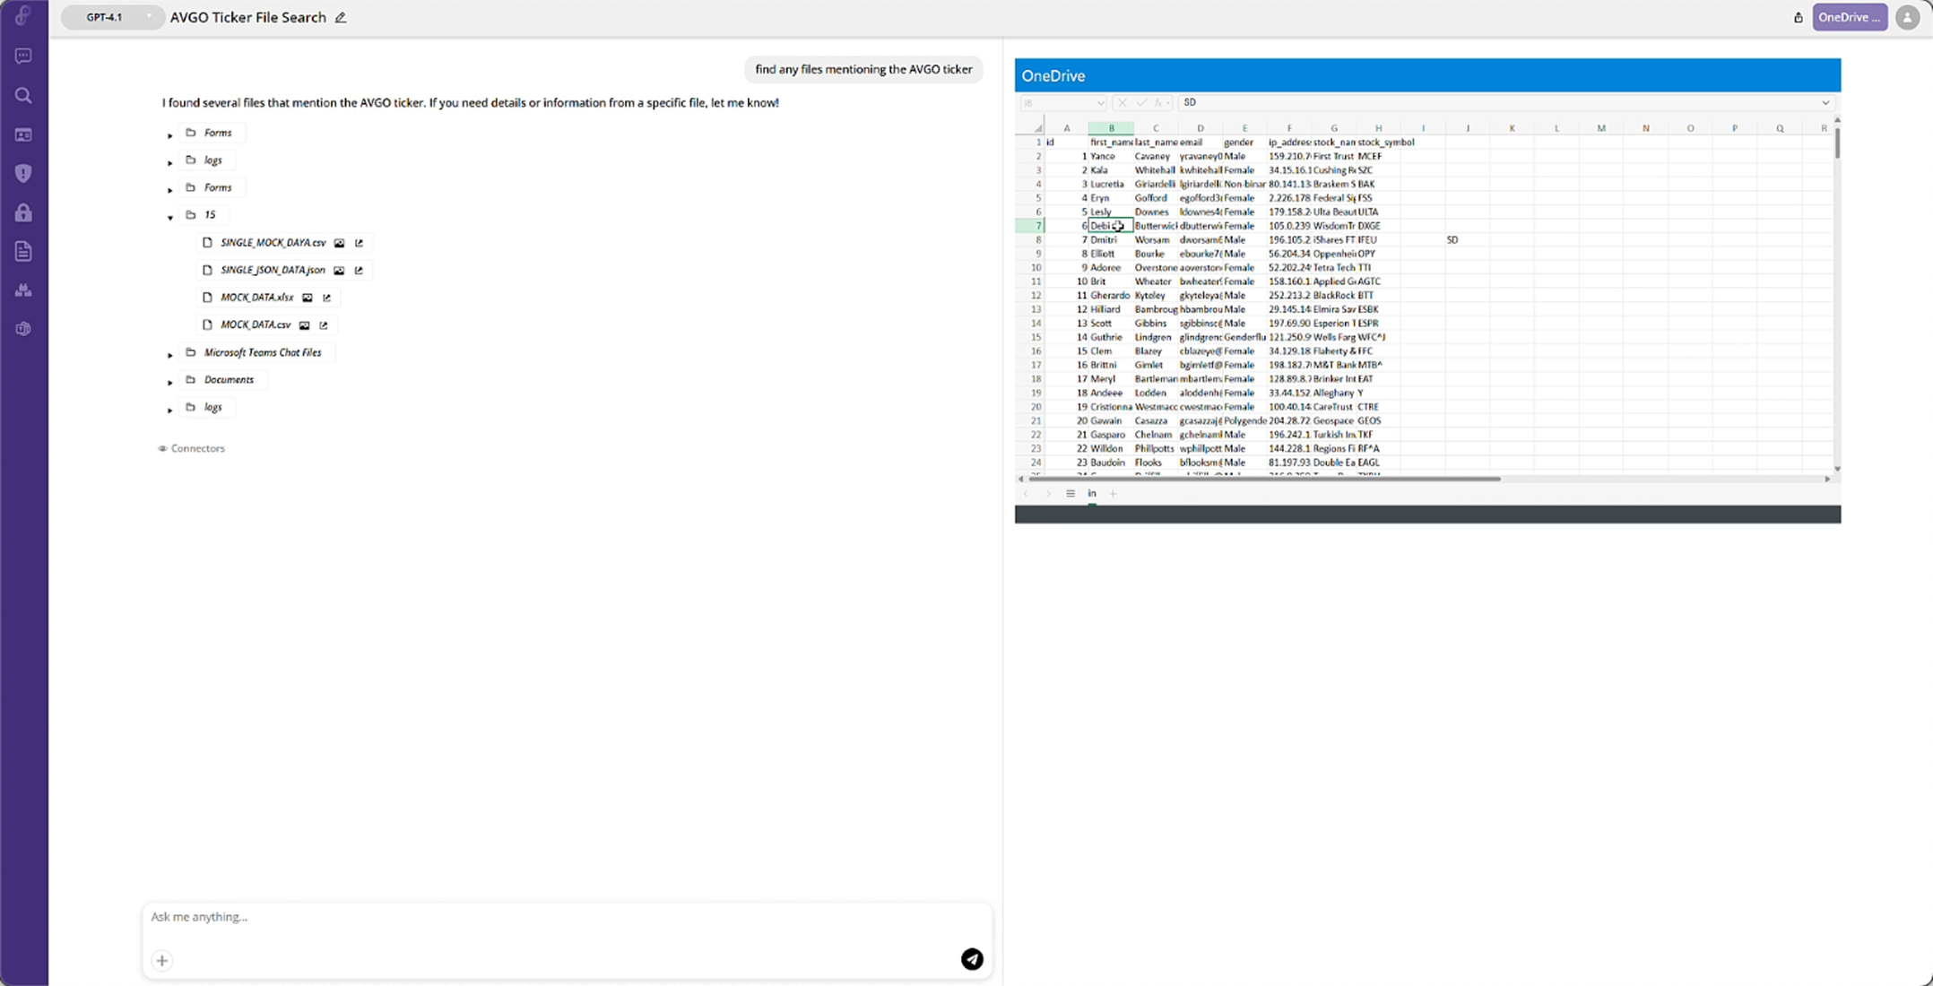1933x986 pixels.
Task: Open the all sheets list menu
Action: pyautogui.click(x=1070, y=493)
